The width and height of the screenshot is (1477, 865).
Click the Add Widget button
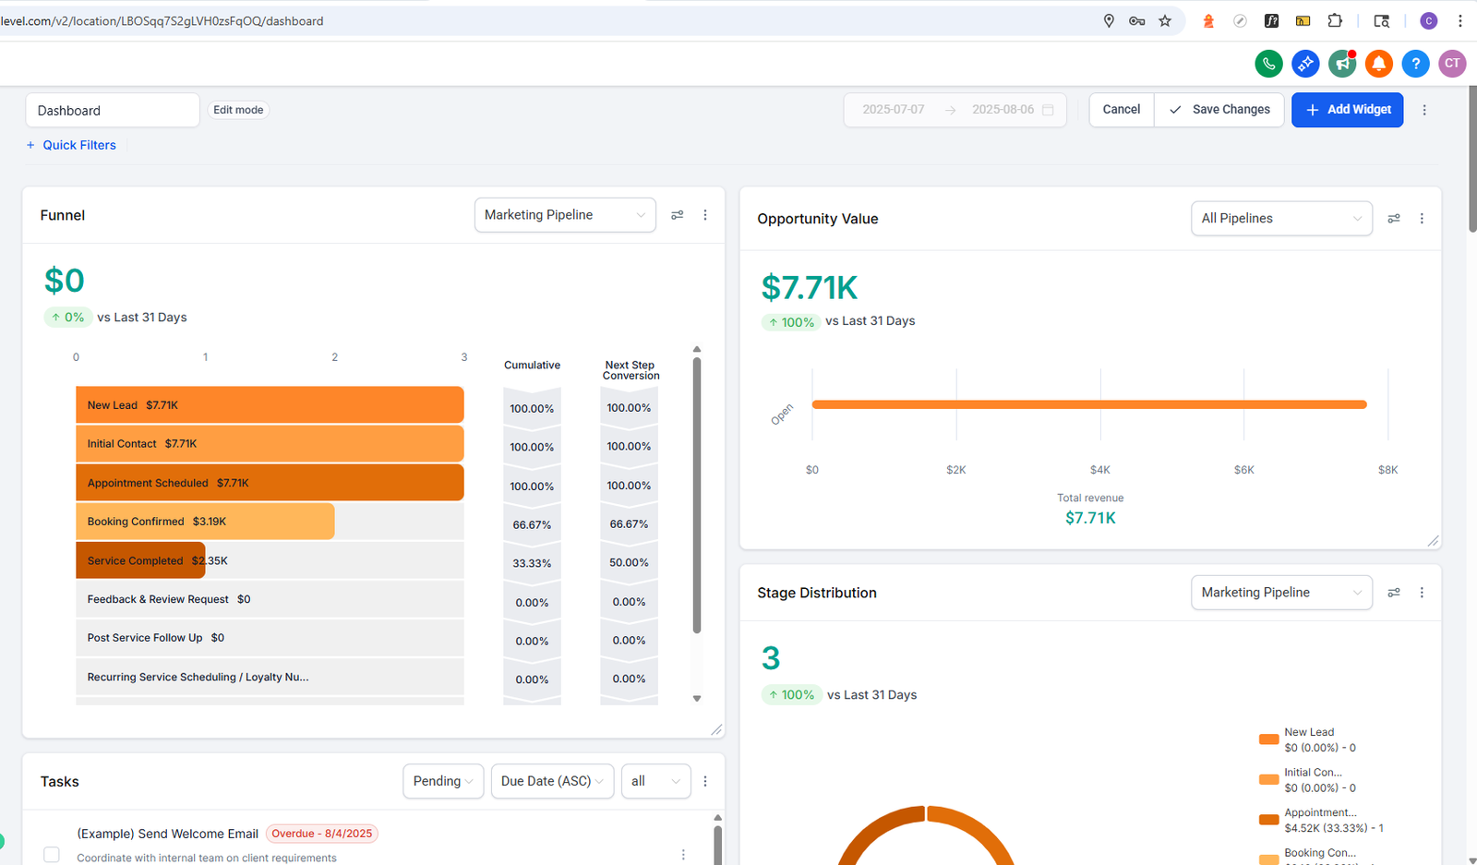[1347, 110]
